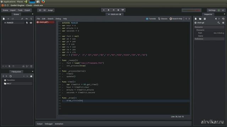Screen dimensions: 227x127
Task: Open the debug options icon beside play controls
Action: [123, 10]
